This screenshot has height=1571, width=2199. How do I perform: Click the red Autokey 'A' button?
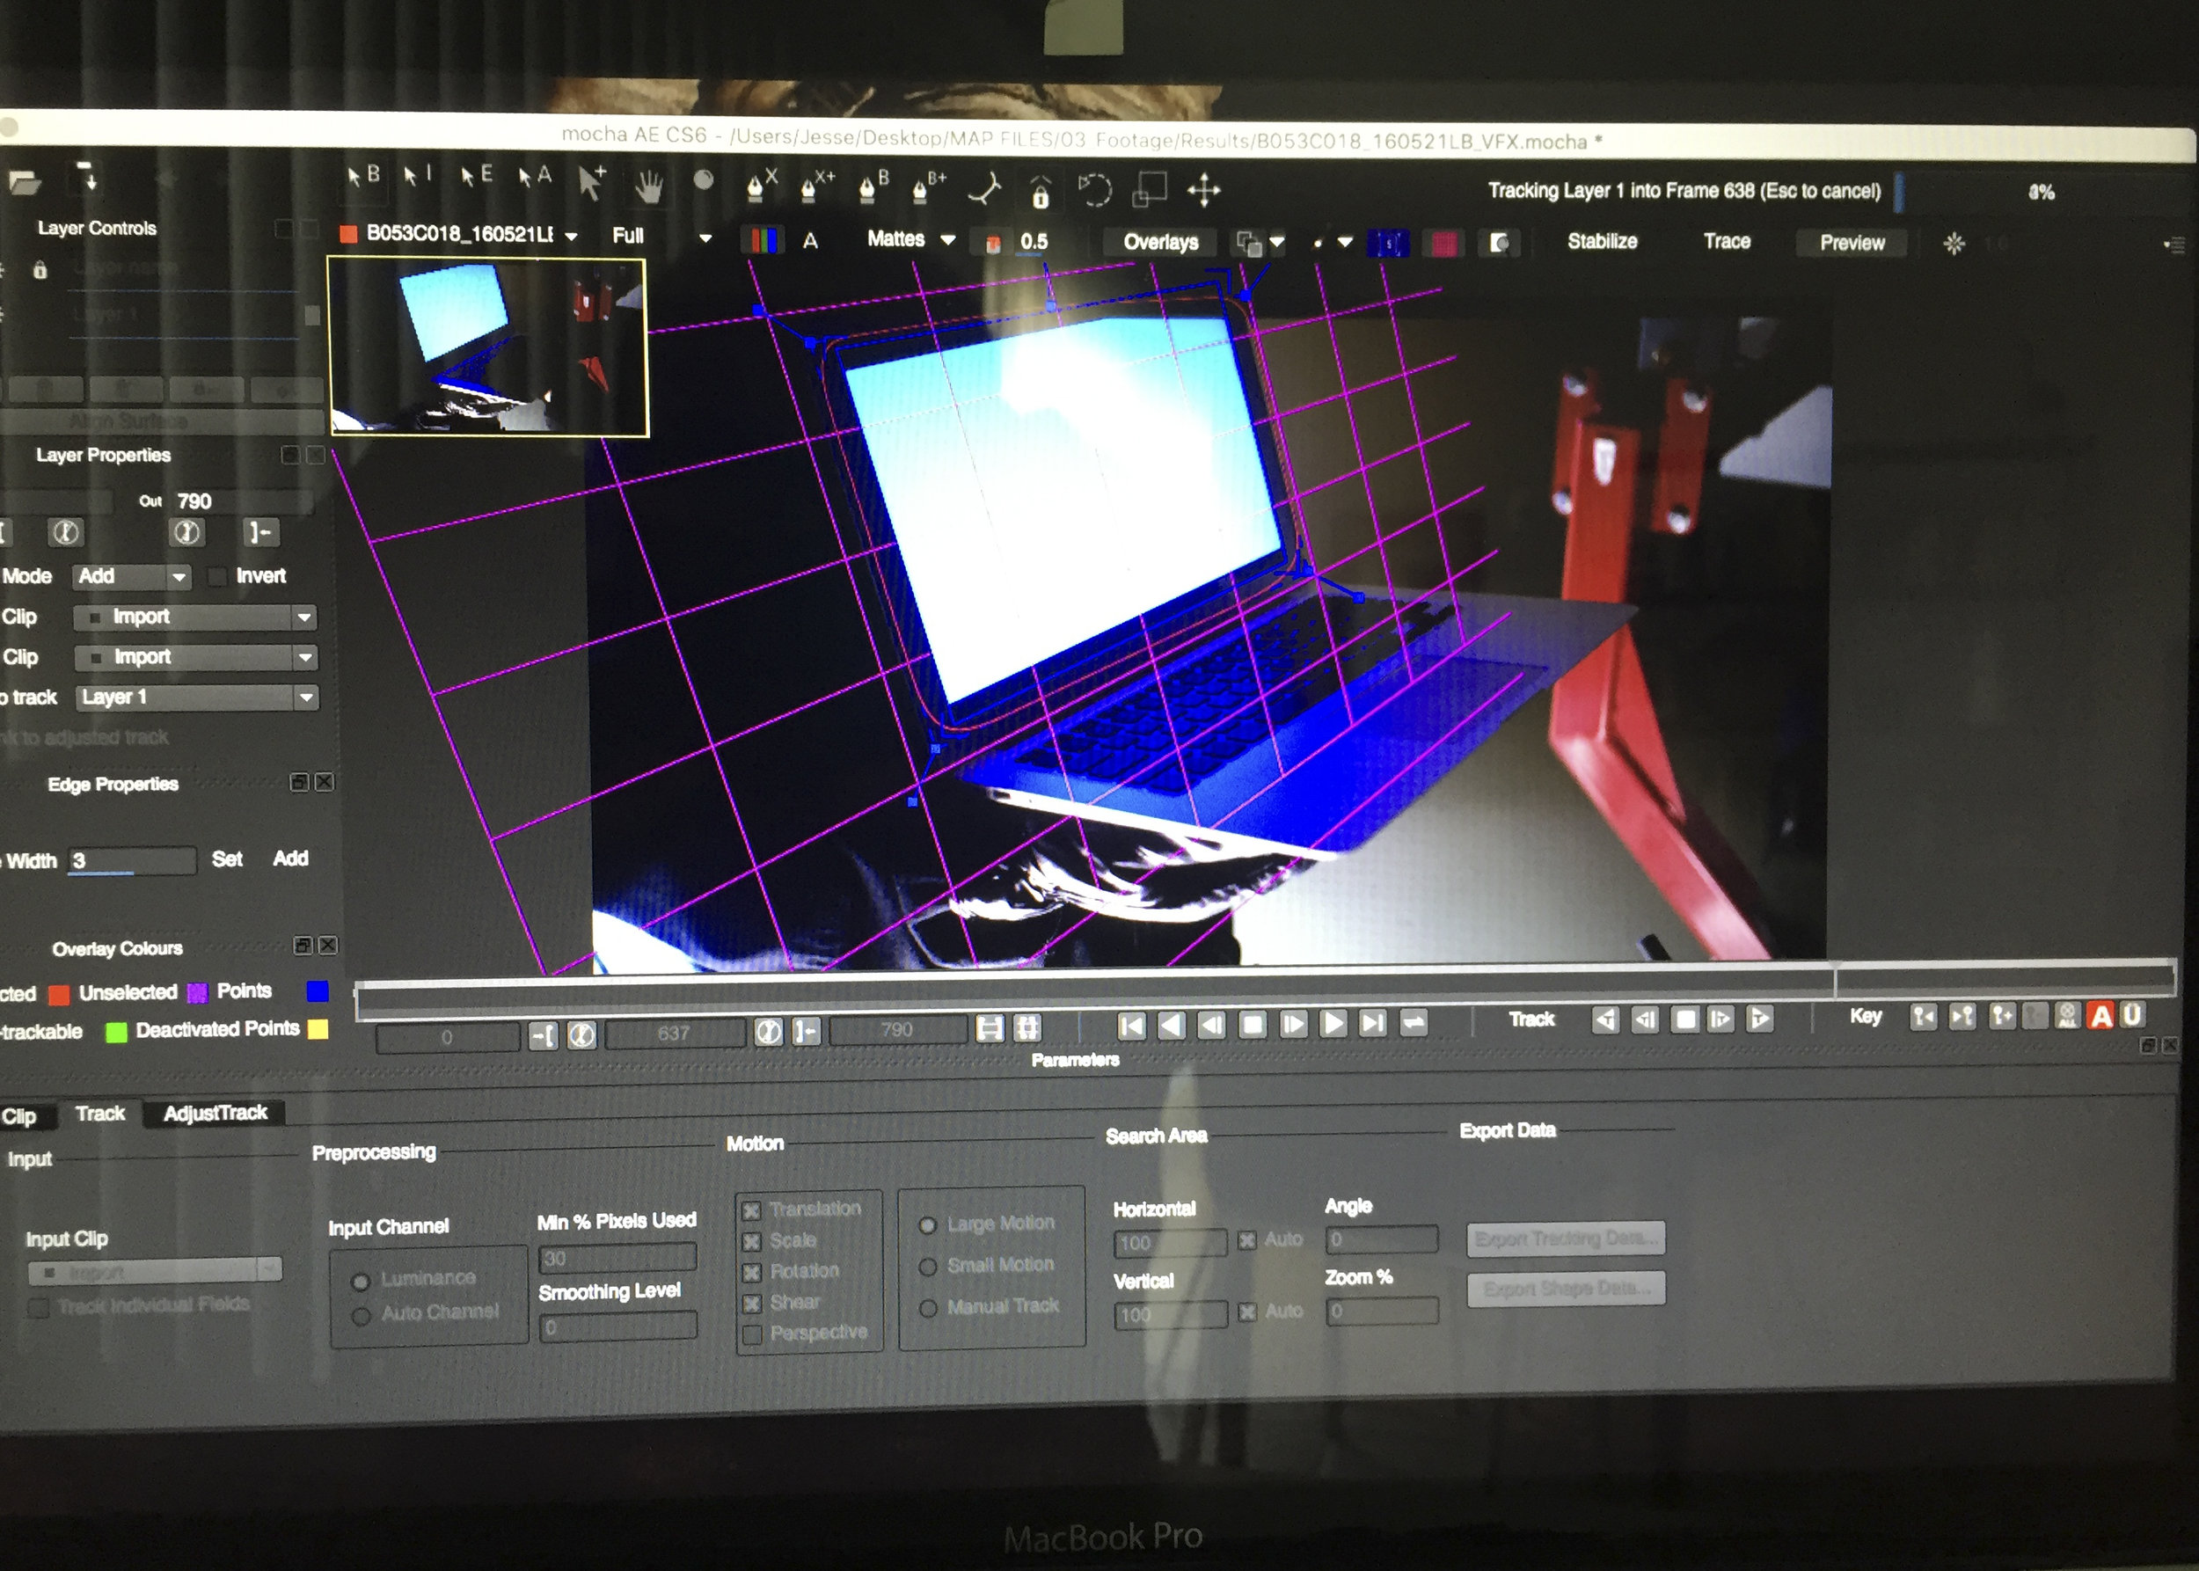[2100, 1016]
